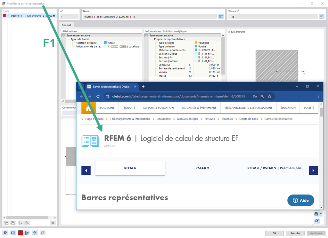Click the orange home icon on Dlubal site

click(88, 108)
